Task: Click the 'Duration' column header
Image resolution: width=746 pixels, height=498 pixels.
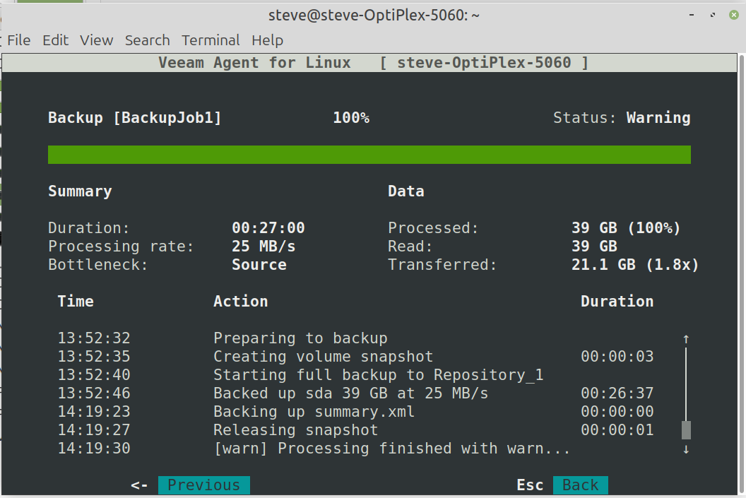Action: point(617,302)
